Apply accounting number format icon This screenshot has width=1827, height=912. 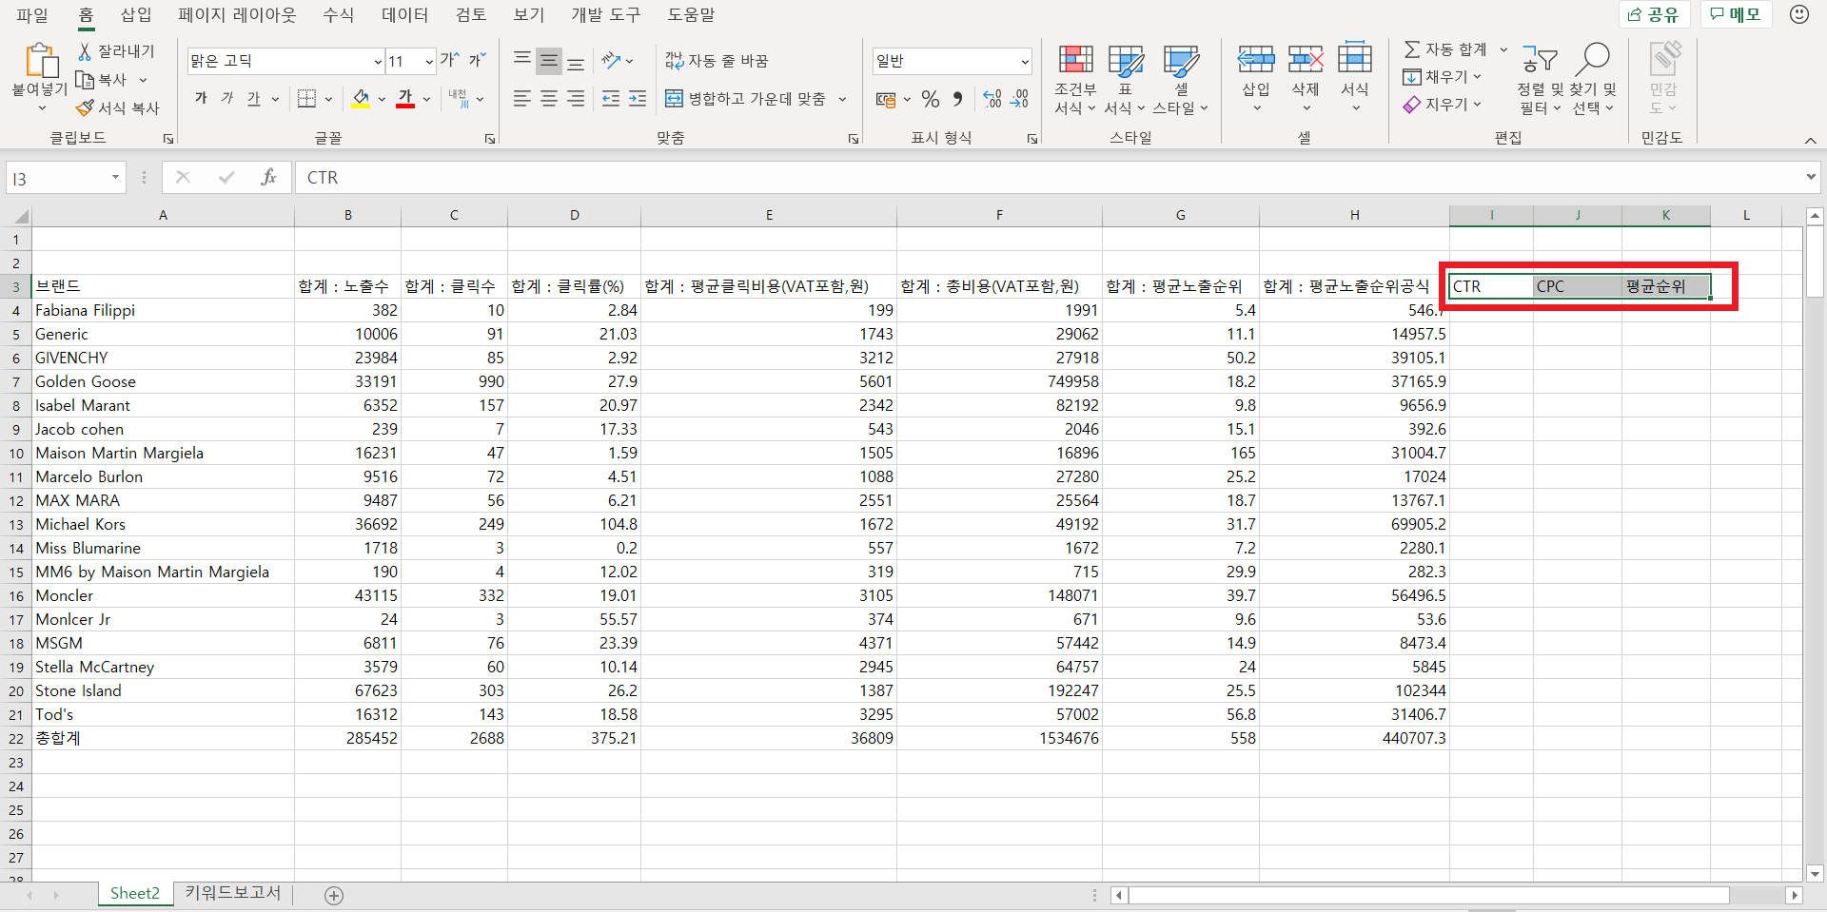[x=886, y=99]
